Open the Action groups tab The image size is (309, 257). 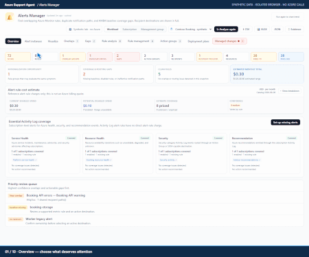[x=171, y=41]
